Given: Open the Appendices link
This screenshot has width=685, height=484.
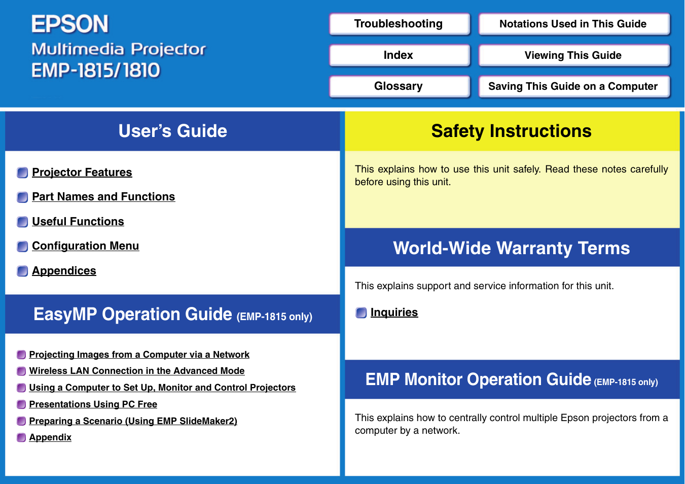Looking at the screenshot, I should [x=64, y=271].
